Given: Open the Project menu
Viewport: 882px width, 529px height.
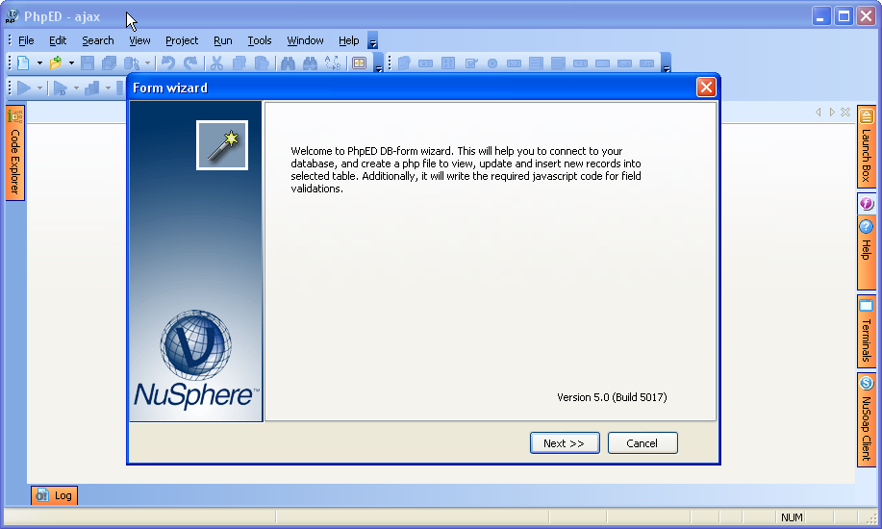Looking at the screenshot, I should [182, 40].
